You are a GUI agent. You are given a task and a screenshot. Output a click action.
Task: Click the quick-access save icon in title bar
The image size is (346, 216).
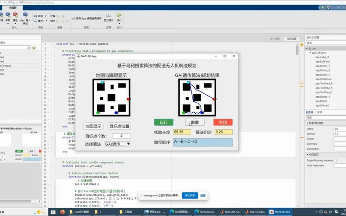click(x=328, y=7)
